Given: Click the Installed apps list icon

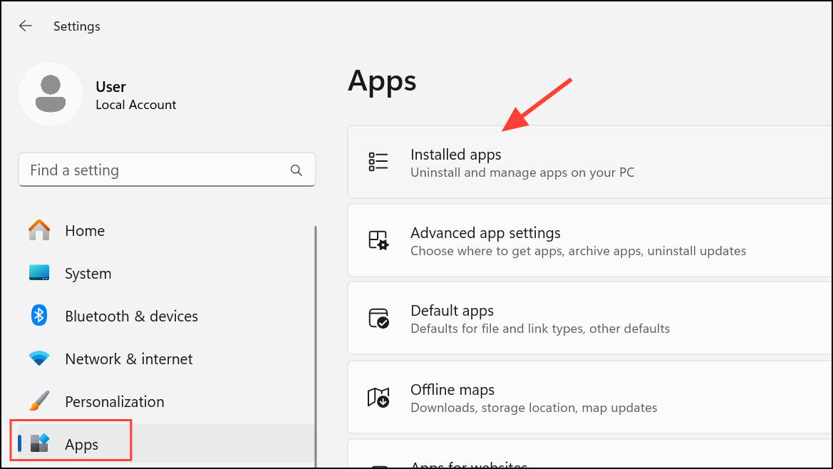Looking at the screenshot, I should 378,162.
